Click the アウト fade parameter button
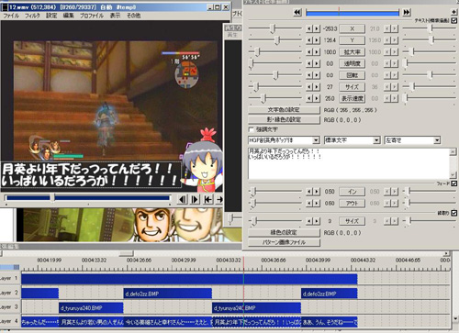Viewport: 459px width, 333px height. pos(353,203)
